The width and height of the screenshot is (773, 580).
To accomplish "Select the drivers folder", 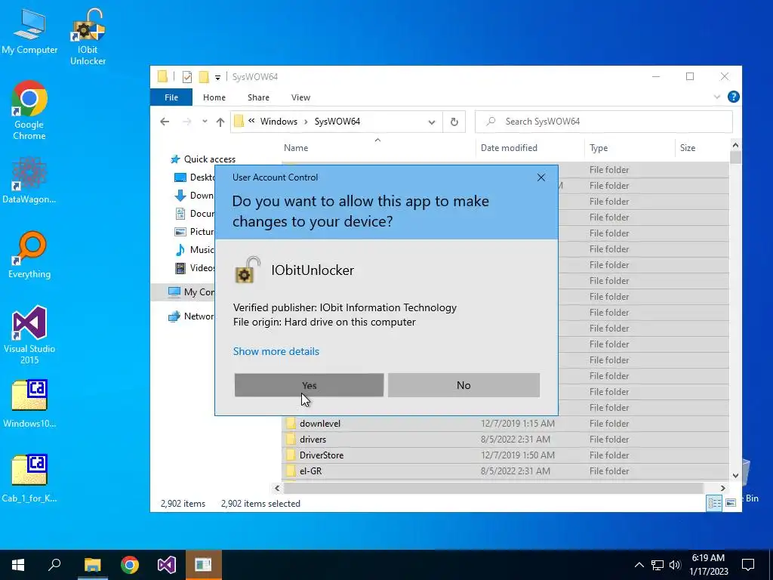I will click(313, 440).
